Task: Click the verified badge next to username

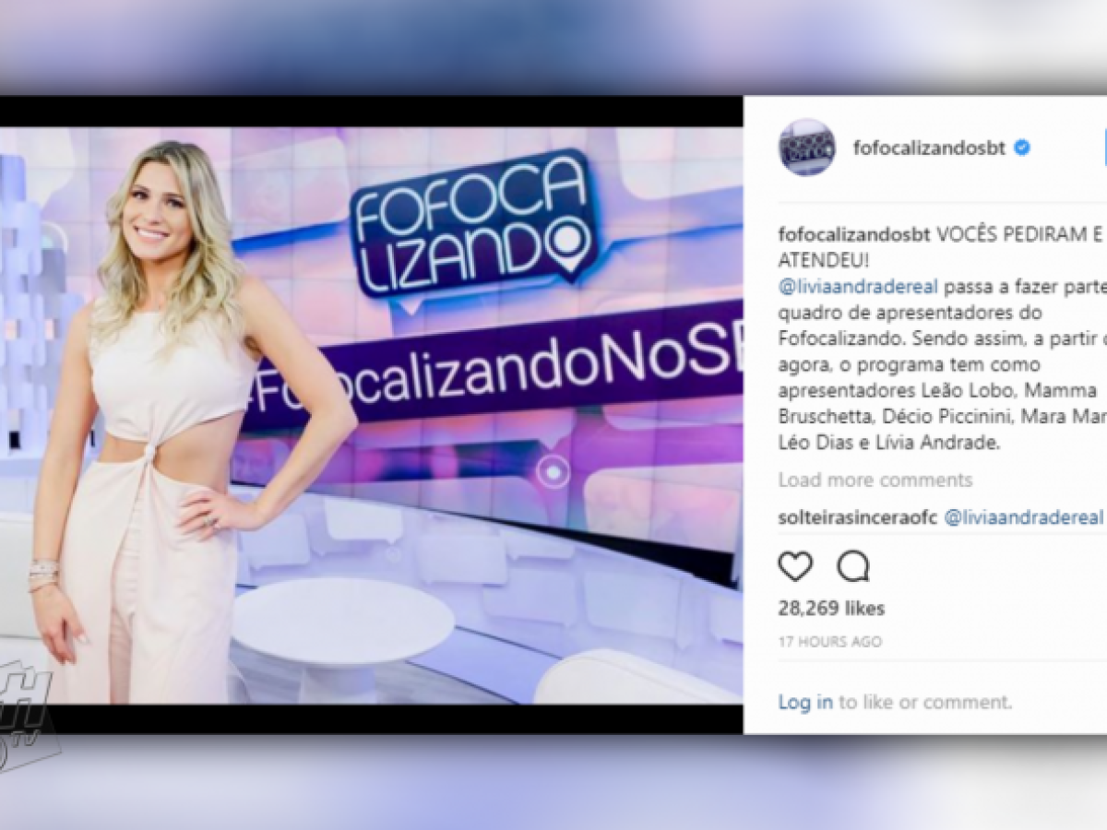Action: click(x=1022, y=148)
